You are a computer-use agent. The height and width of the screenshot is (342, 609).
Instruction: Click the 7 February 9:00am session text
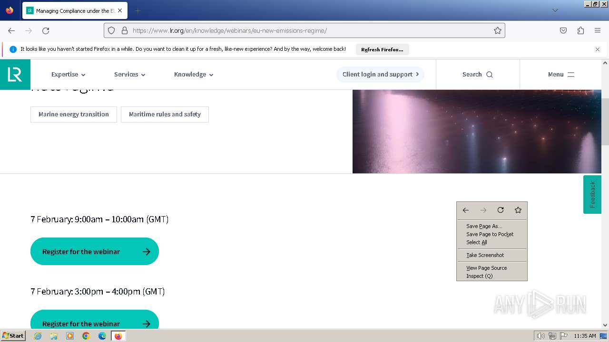coord(99,219)
